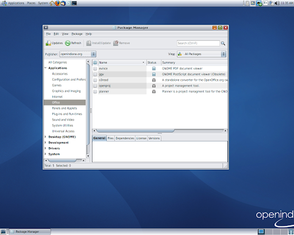
Task: Open the Publisher dropdown openindiana.org
Action: pyautogui.click(x=78, y=54)
